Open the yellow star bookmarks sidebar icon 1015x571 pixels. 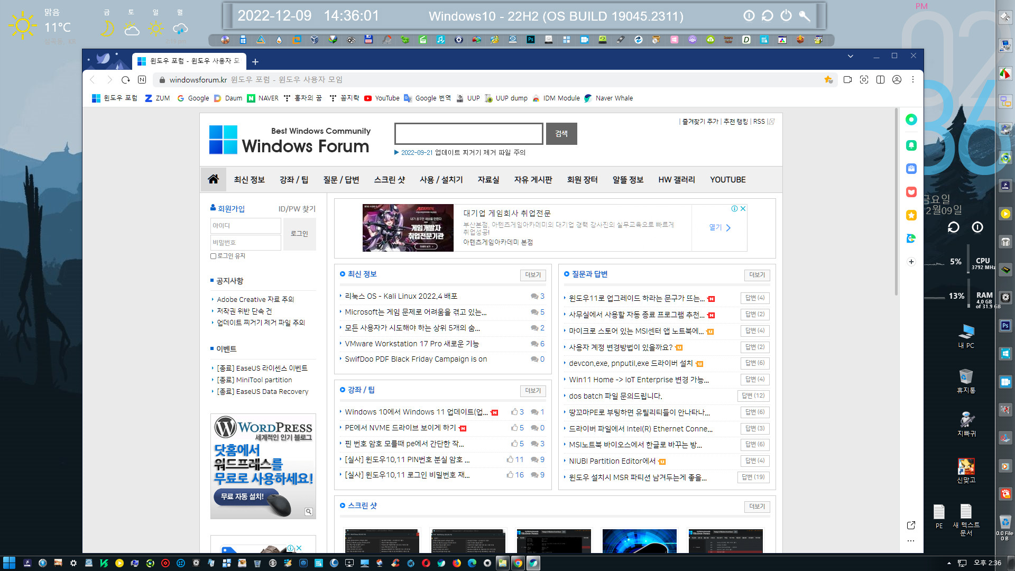(911, 215)
